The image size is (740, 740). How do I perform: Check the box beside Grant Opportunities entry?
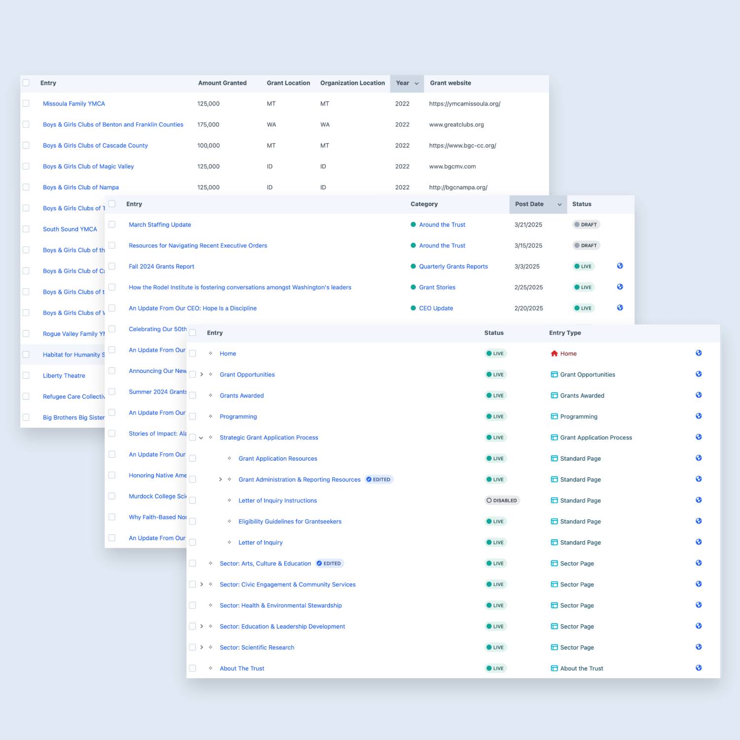click(192, 374)
